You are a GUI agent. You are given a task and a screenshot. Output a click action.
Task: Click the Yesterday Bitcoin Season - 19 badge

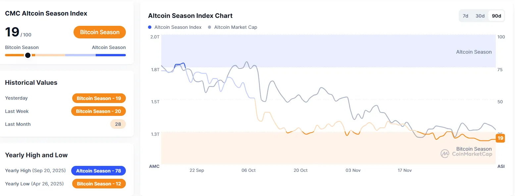99,98
